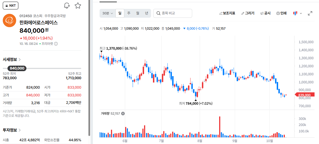Screen dimensions: 319x144
Task: Click the 기준가 value 824,000
Action: (x=33, y=88)
